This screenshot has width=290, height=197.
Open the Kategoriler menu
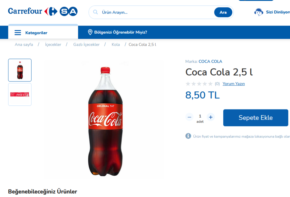36,33
